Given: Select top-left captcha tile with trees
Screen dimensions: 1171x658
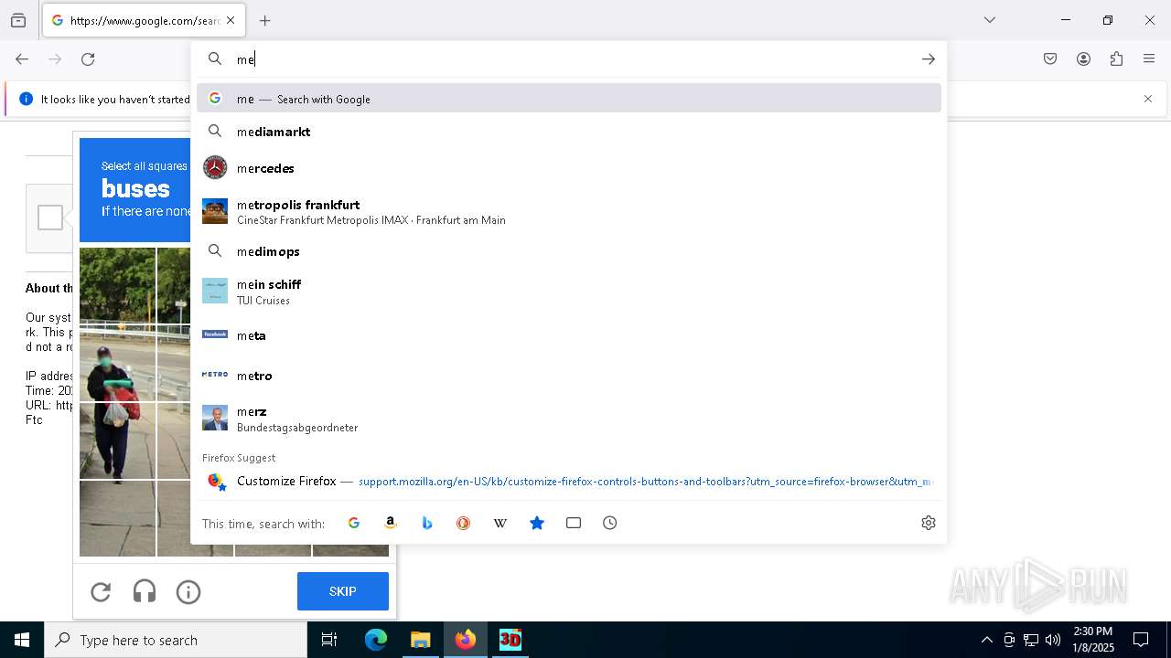Looking at the screenshot, I should (117, 285).
